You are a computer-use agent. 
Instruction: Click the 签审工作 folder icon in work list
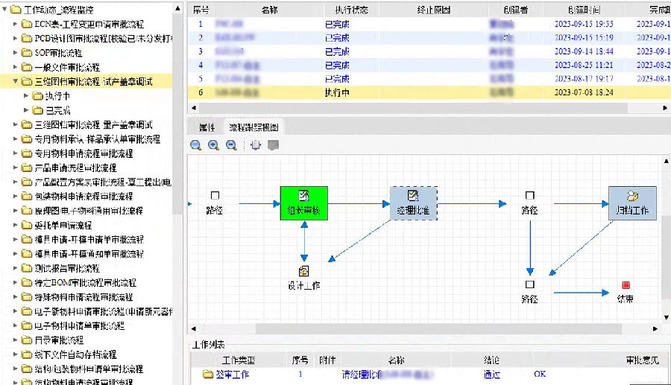pyautogui.click(x=208, y=375)
